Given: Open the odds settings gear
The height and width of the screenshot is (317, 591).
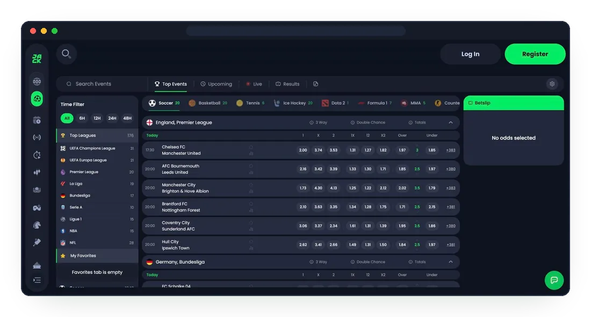Looking at the screenshot, I should point(552,84).
